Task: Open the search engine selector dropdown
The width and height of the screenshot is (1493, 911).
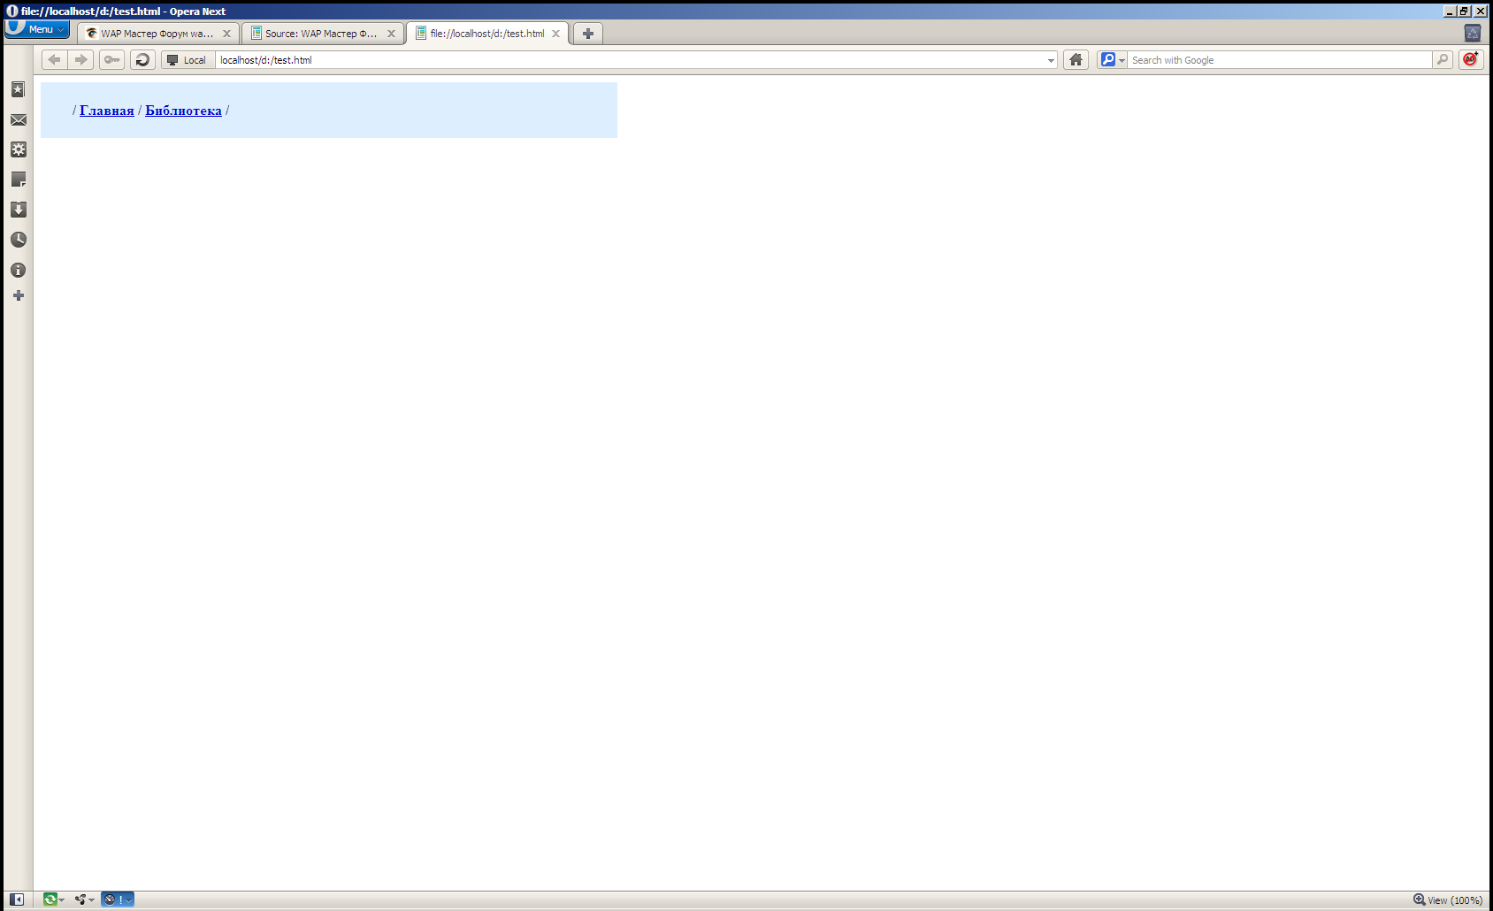Action: click(1112, 60)
